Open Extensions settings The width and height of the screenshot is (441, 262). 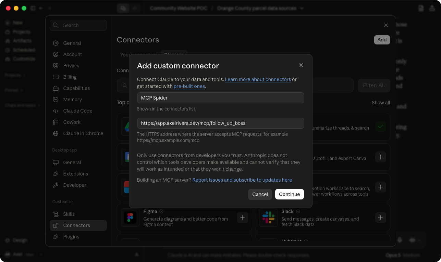78,174
